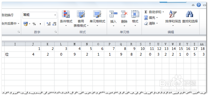Select cell containing 位
208x97 pixels.
click(15, 54)
